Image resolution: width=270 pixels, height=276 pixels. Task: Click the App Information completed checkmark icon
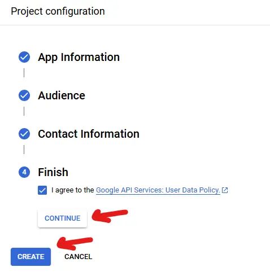coord(24,57)
